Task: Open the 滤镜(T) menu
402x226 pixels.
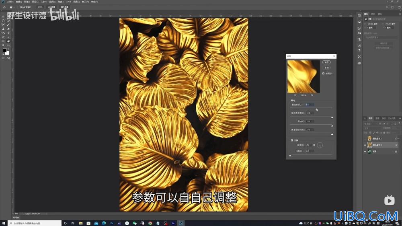Action: (x=61, y=2)
